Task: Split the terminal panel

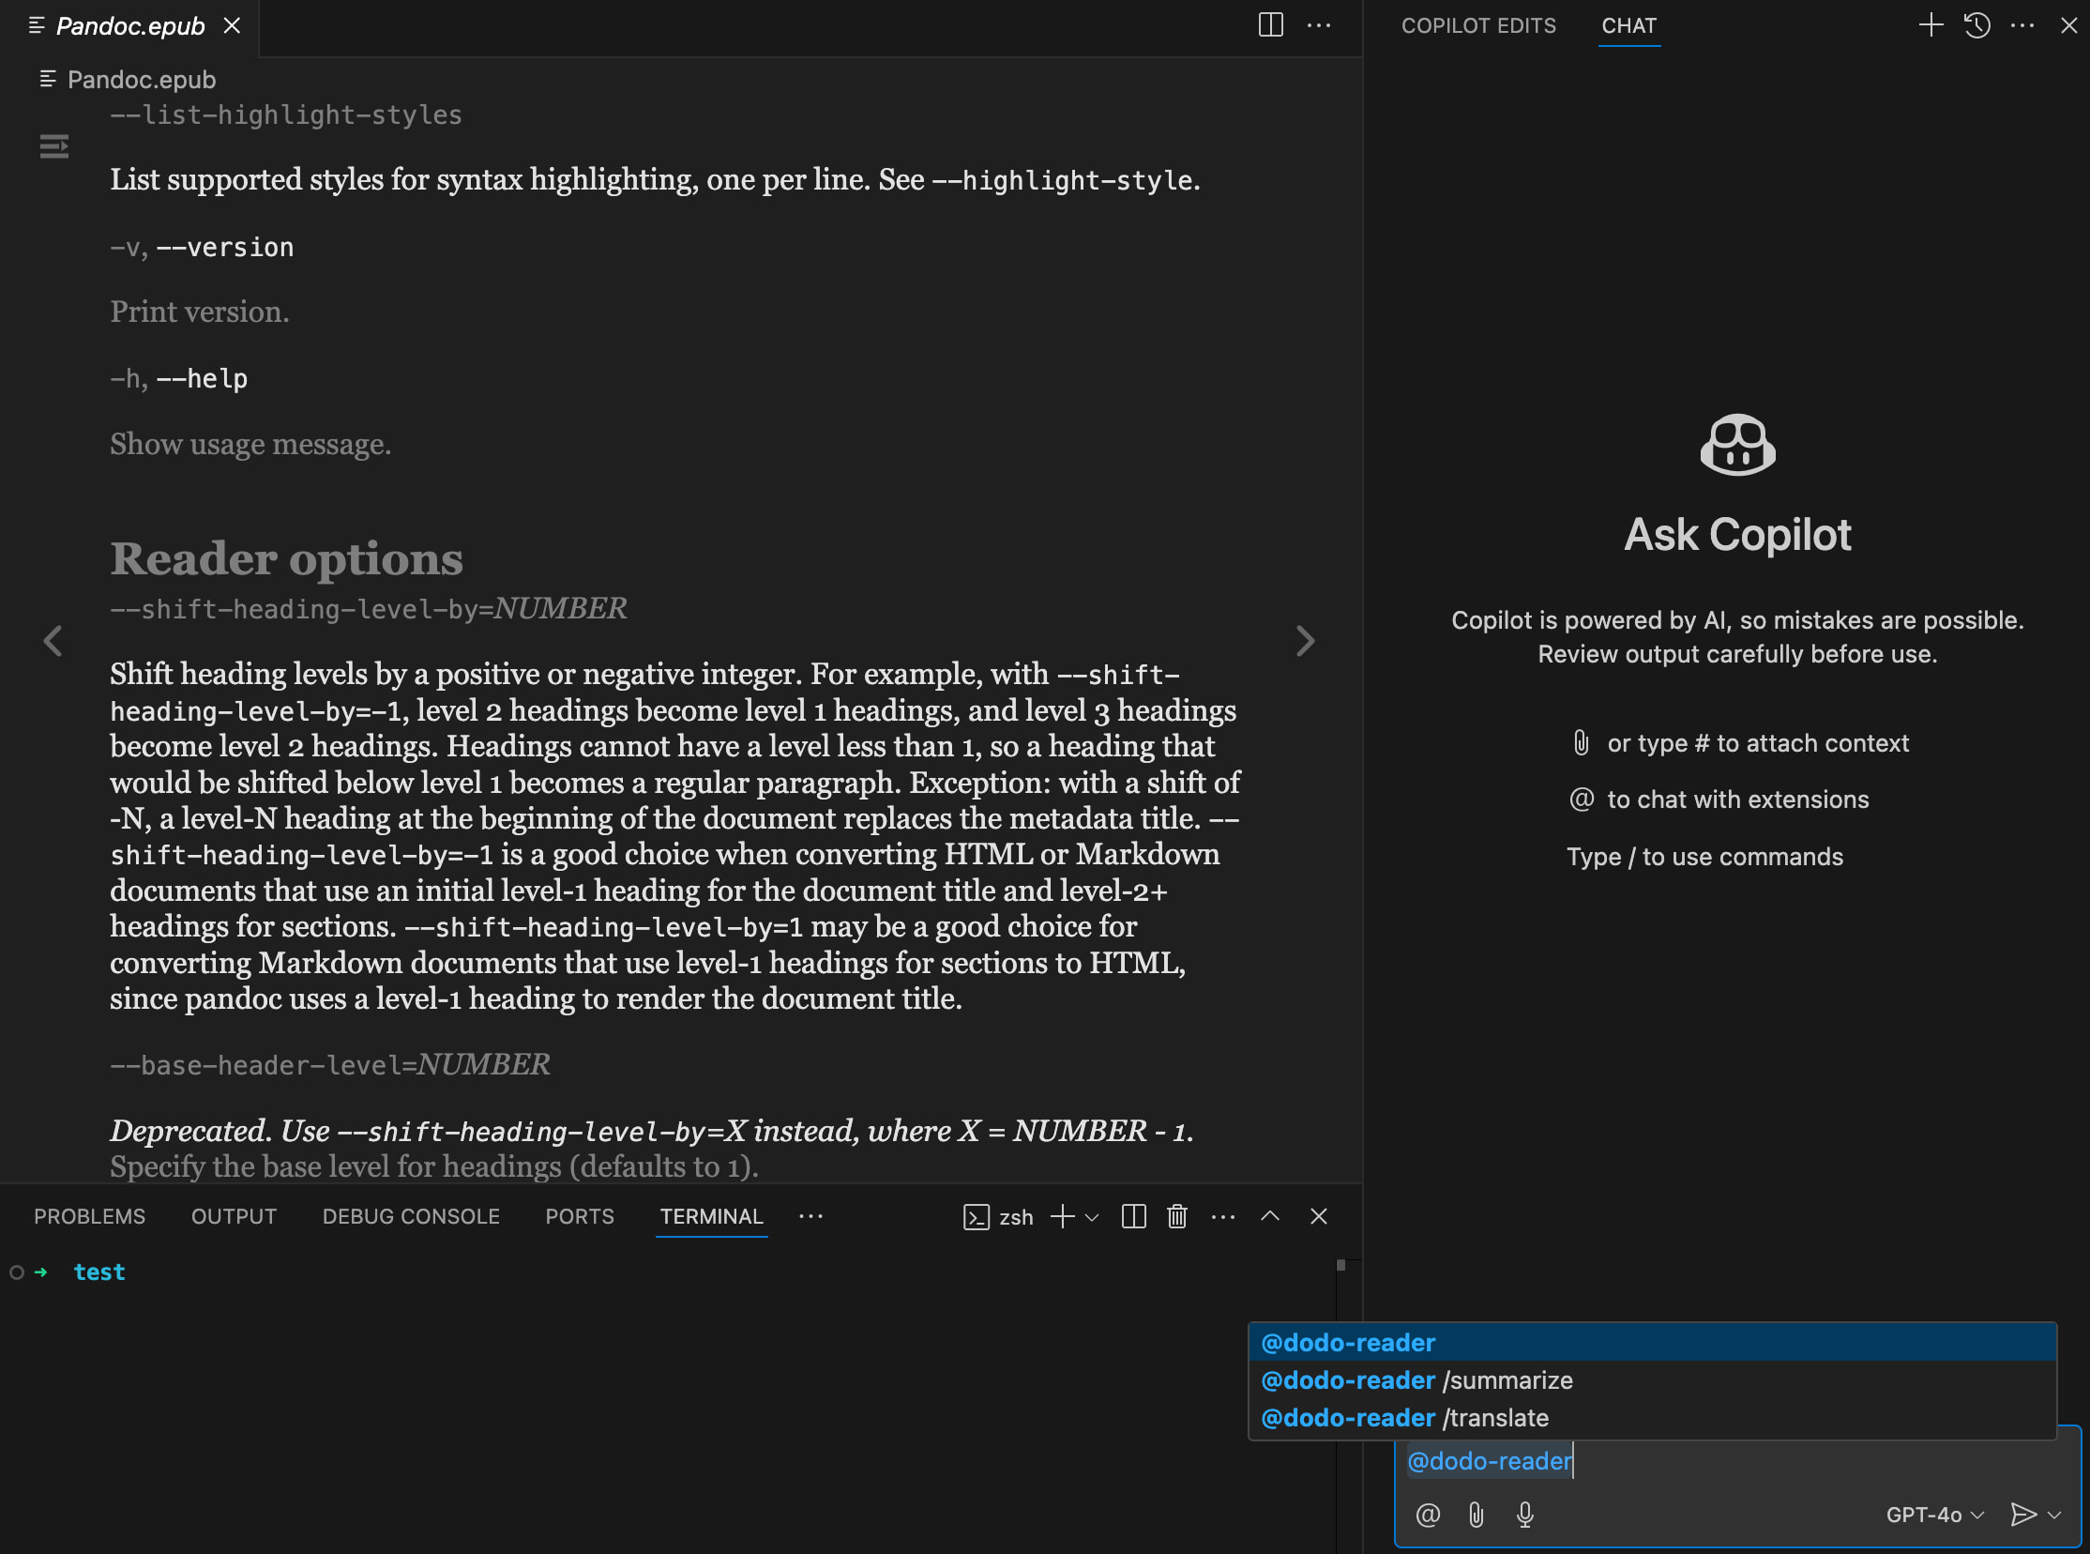Action: pyautogui.click(x=1133, y=1216)
